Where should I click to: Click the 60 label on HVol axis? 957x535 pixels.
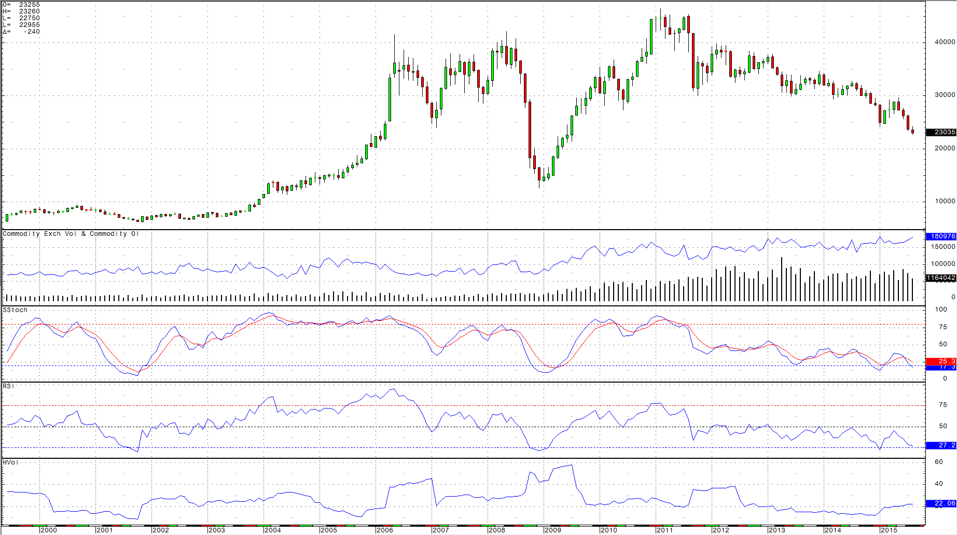[939, 462]
